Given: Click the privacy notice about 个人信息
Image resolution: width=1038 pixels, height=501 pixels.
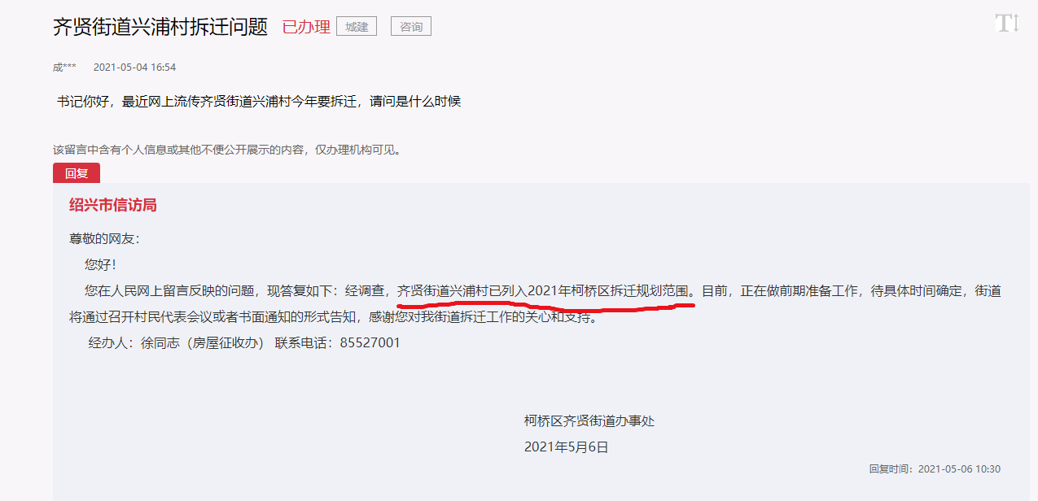Looking at the screenshot, I should (x=227, y=150).
